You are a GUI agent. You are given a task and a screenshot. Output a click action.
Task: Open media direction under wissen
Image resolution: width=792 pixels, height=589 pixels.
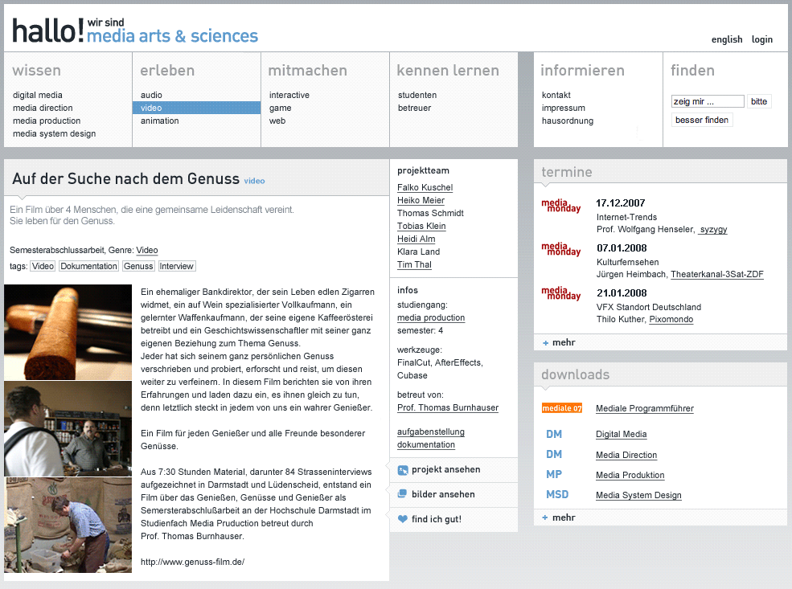43,108
